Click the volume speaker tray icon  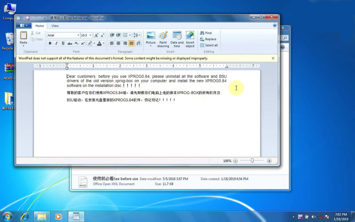click(x=313, y=217)
